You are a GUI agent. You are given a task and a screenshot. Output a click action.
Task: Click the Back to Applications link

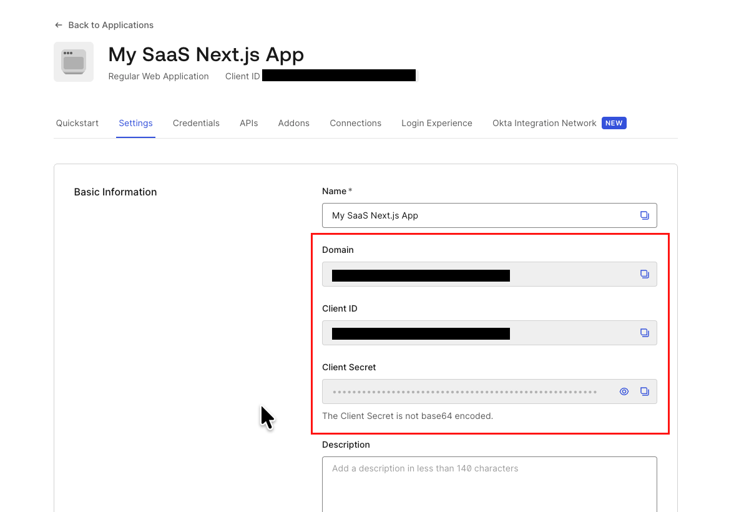(110, 24)
